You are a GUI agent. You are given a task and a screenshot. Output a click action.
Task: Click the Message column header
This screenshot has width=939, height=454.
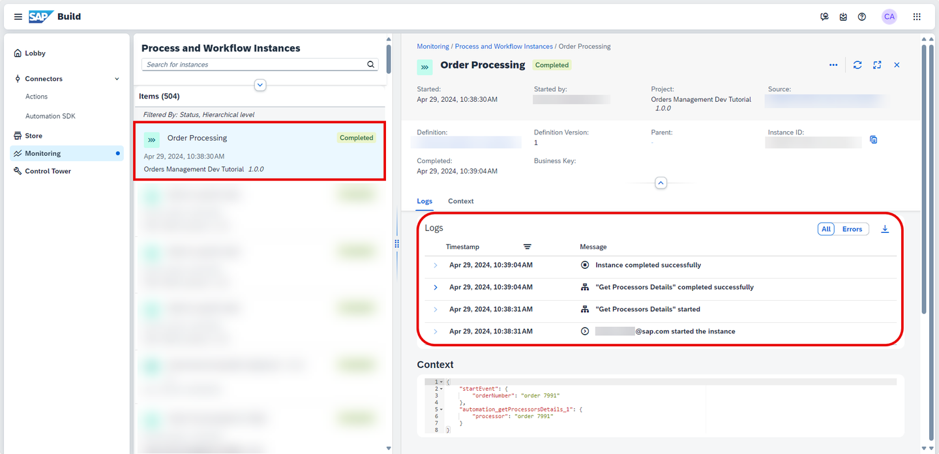click(x=593, y=247)
